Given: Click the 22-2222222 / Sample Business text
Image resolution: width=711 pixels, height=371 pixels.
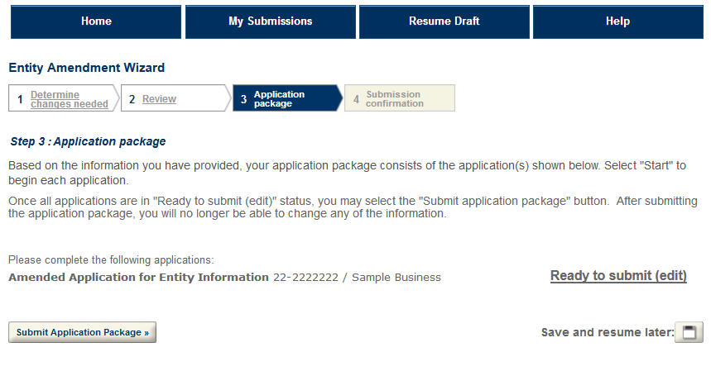Looking at the screenshot, I should coord(357,277).
